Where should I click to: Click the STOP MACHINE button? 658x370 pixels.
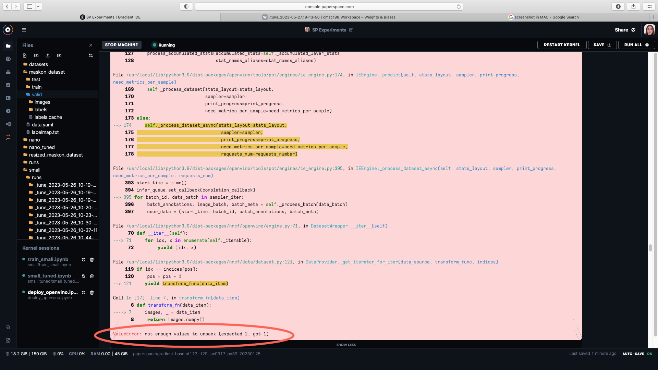pyautogui.click(x=121, y=45)
